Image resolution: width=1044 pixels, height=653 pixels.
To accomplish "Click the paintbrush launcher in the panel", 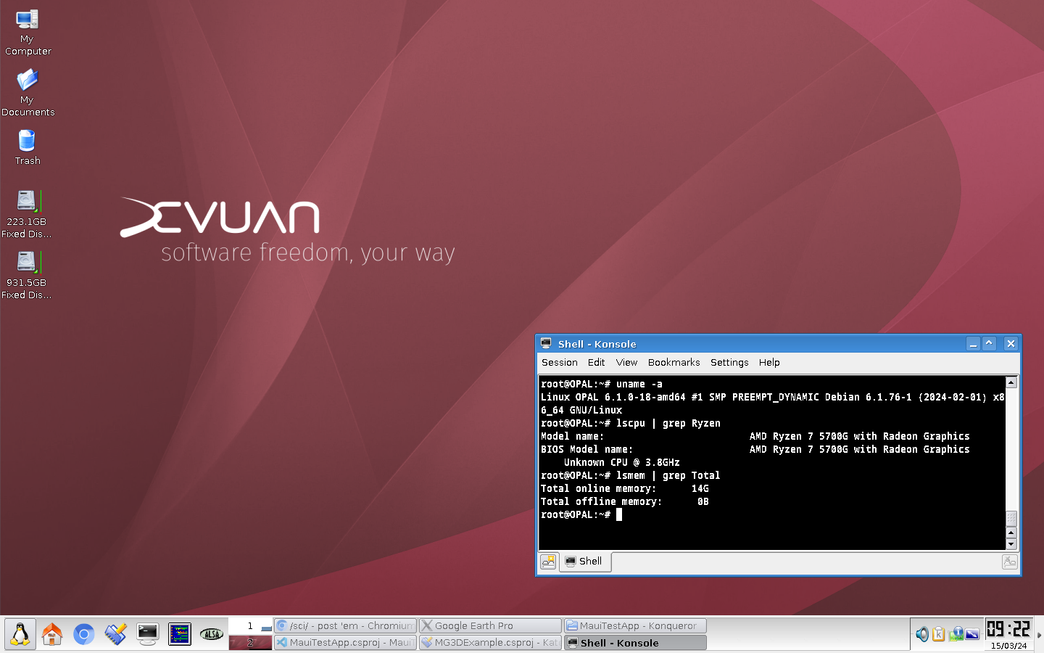I will tap(116, 634).
